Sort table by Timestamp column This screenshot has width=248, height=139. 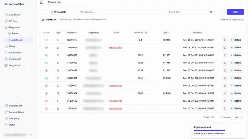click(x=198, y=32)
